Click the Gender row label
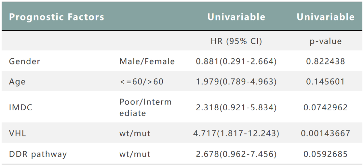Screen dimensions: 364x166 25,61
